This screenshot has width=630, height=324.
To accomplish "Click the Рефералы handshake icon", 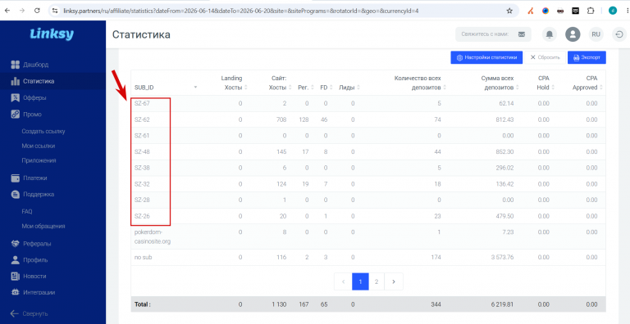I will click(16, 243).
